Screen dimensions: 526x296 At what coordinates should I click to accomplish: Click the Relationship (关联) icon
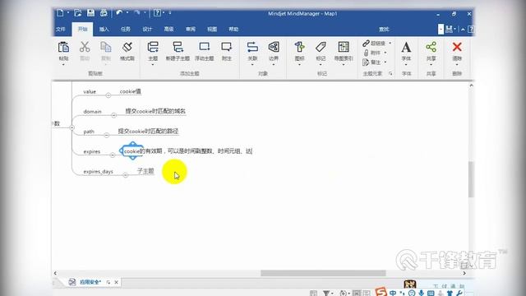coord(252,47)
